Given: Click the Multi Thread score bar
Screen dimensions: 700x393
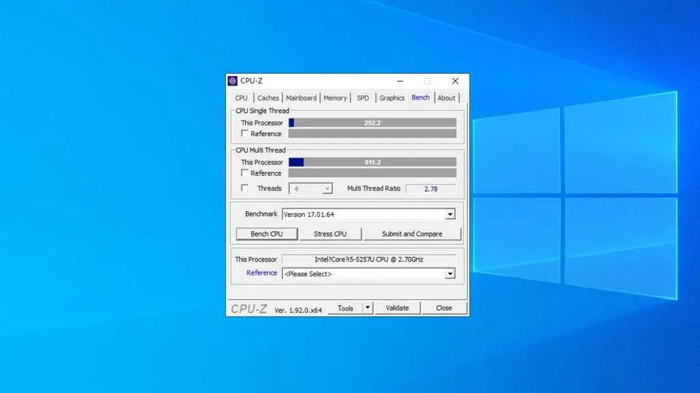Looking at the screenshot, I should click(373, 162).
